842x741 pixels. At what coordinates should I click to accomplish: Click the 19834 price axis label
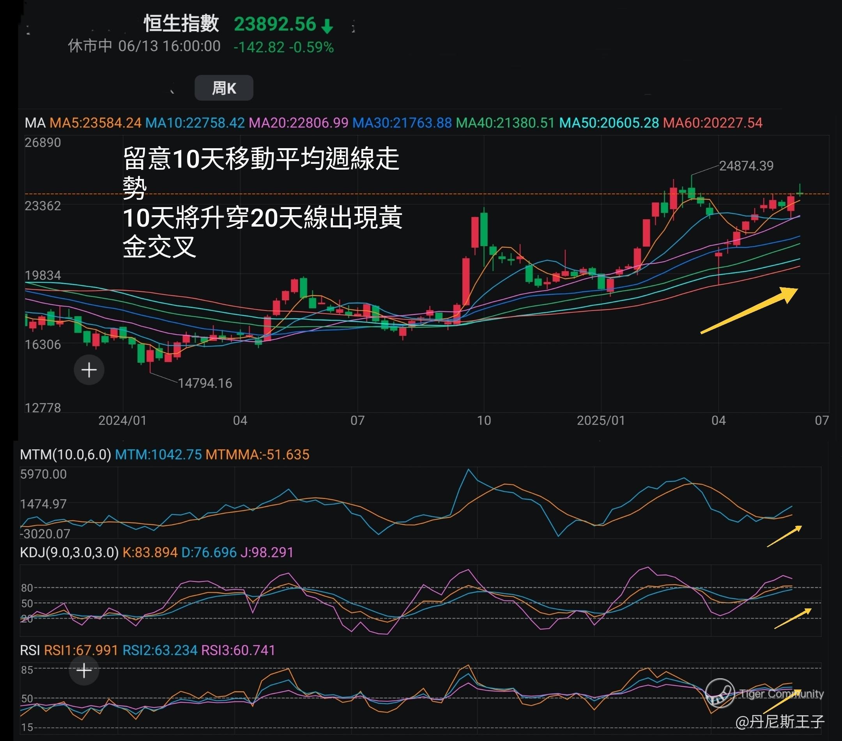coord(42,275)
